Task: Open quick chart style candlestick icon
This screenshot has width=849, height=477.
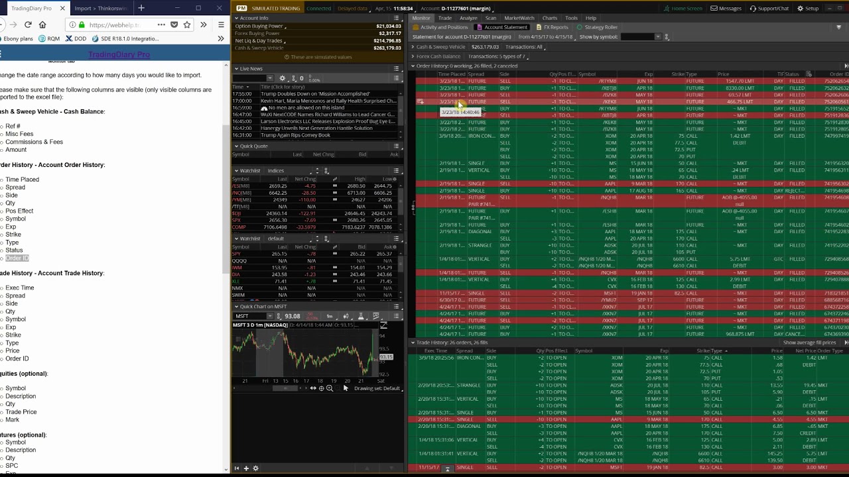Action: pyautogui.click(x=346, y=316)
